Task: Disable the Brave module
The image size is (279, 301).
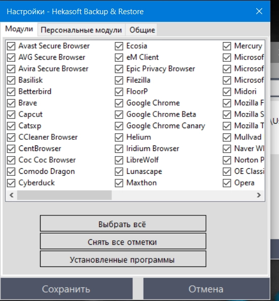Action: pos(11,103)
